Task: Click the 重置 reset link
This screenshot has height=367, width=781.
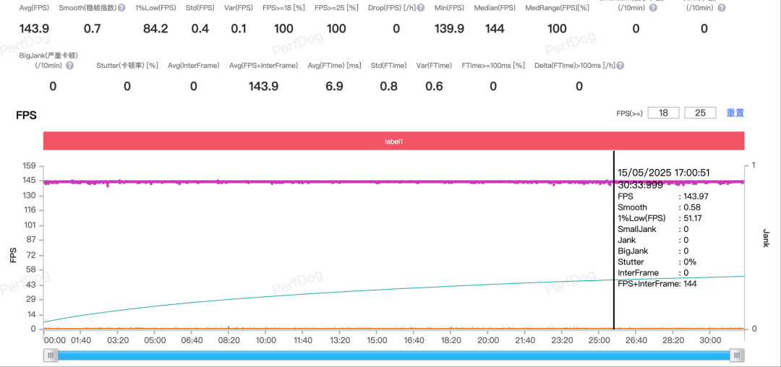Action: (735, 113)
